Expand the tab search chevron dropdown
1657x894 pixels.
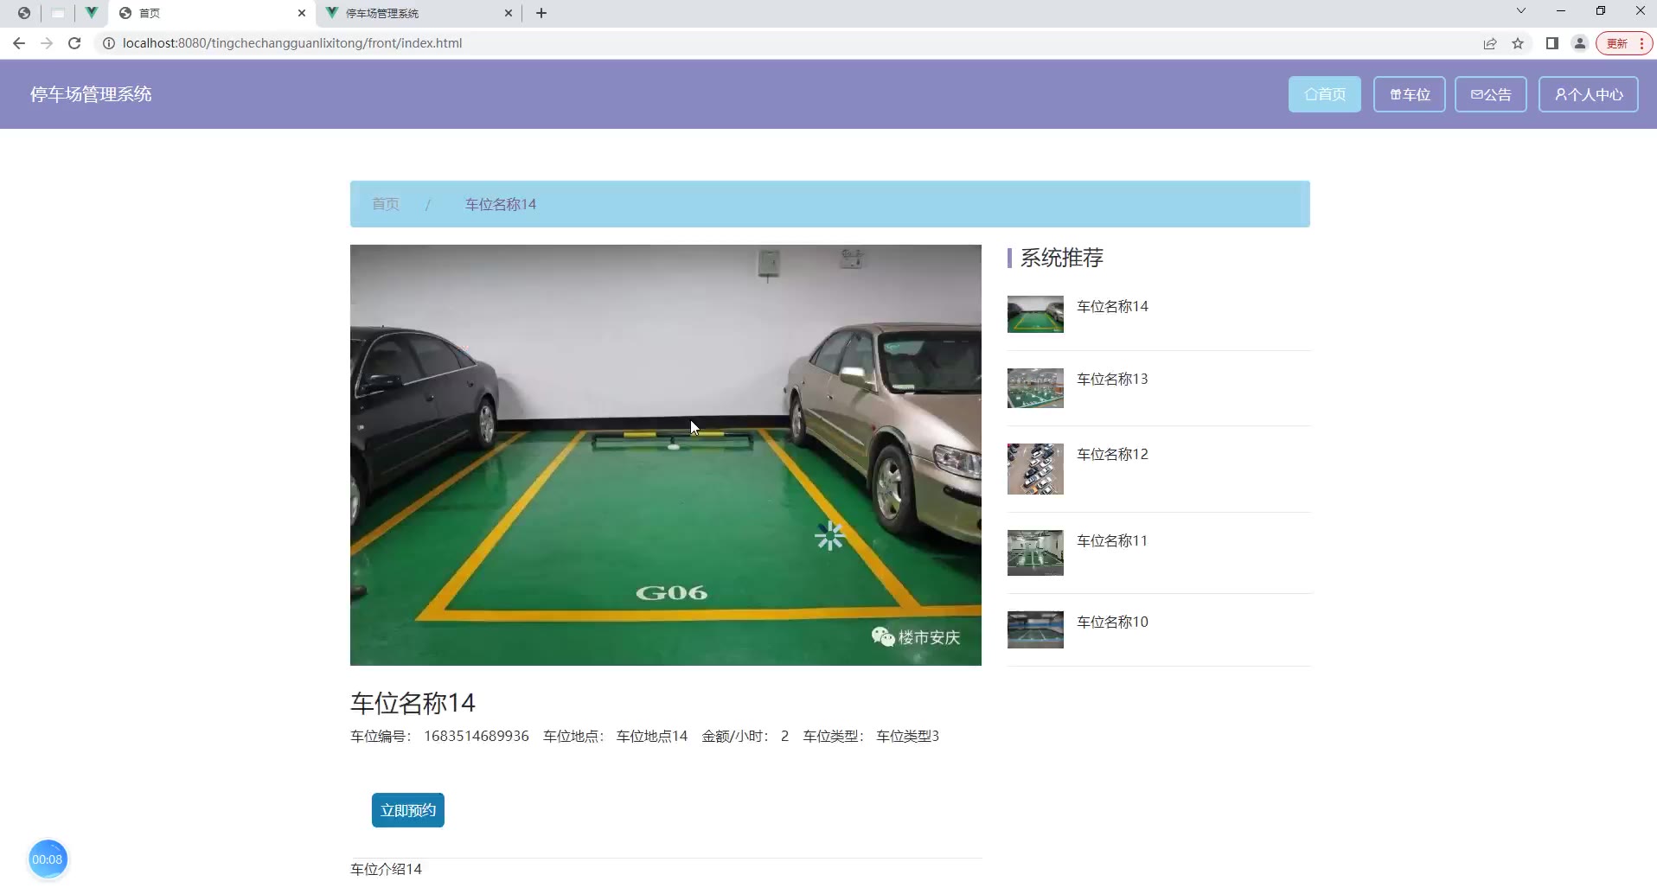[x=1521, y=11]
